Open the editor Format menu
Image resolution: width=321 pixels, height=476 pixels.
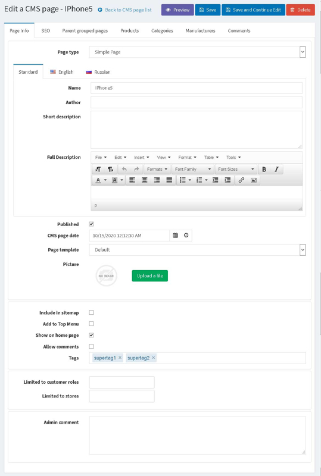click(187, 157)
